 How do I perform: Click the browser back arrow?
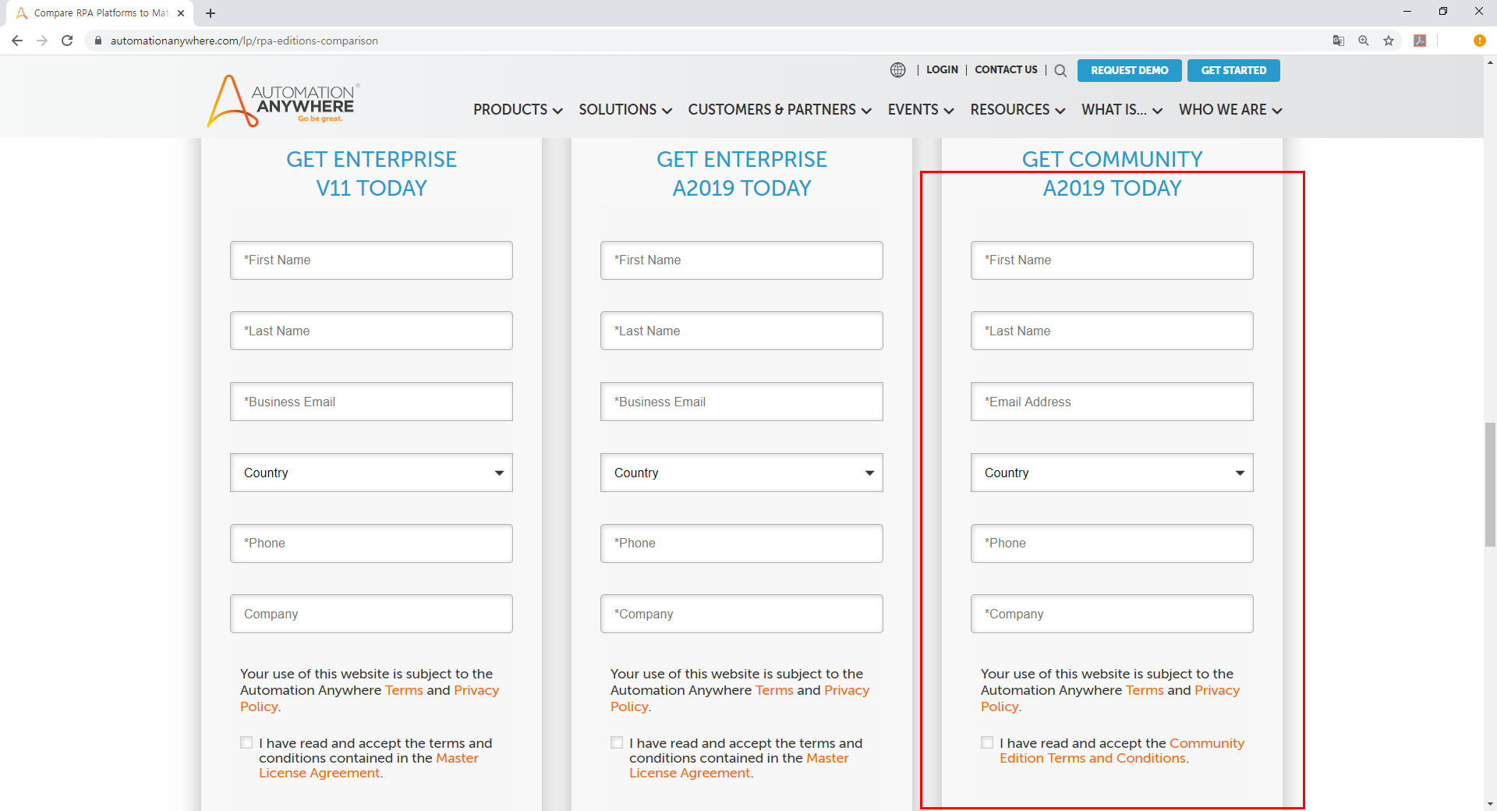pos(17,41)
